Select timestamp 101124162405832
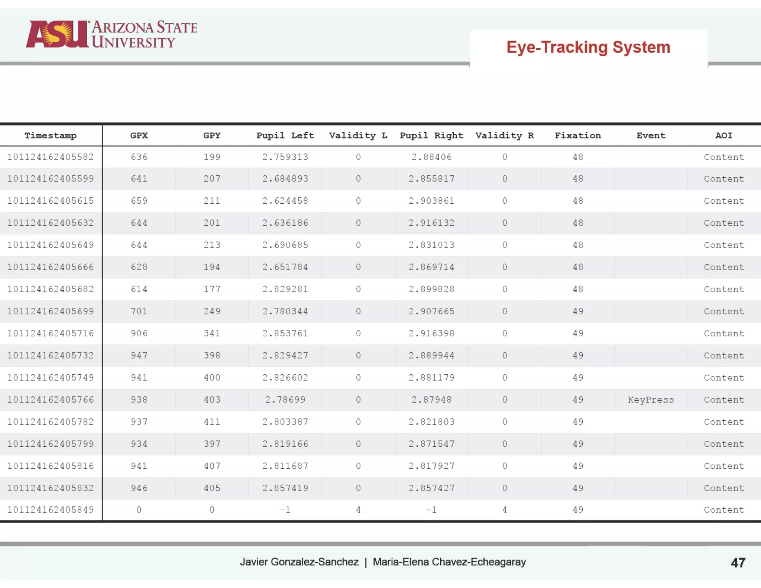Screen dimensions: 761x588 pyautogui.click(x=51, y=488)
